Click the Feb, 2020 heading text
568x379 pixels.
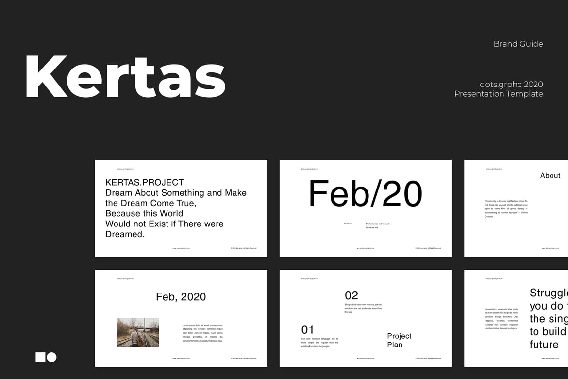coord(181,297)
